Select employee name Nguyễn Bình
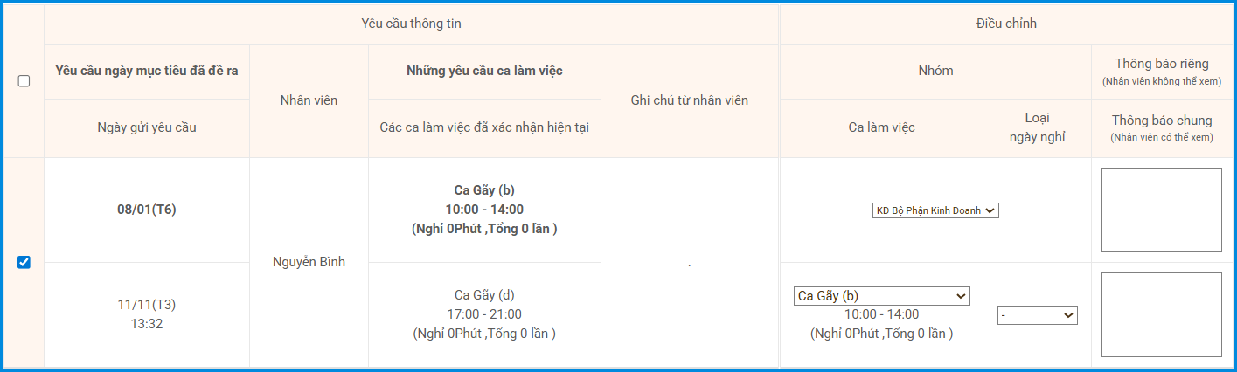The height and width of the screenshot is (372, 1237). click(309, 262)
